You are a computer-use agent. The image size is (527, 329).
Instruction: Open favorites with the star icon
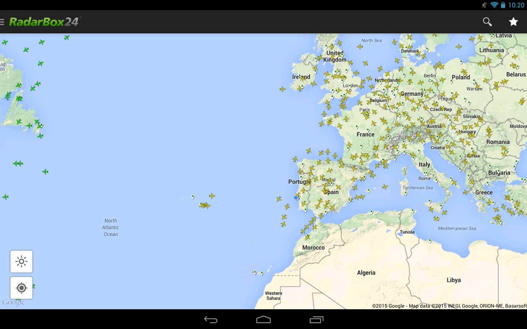pos(513,22)
